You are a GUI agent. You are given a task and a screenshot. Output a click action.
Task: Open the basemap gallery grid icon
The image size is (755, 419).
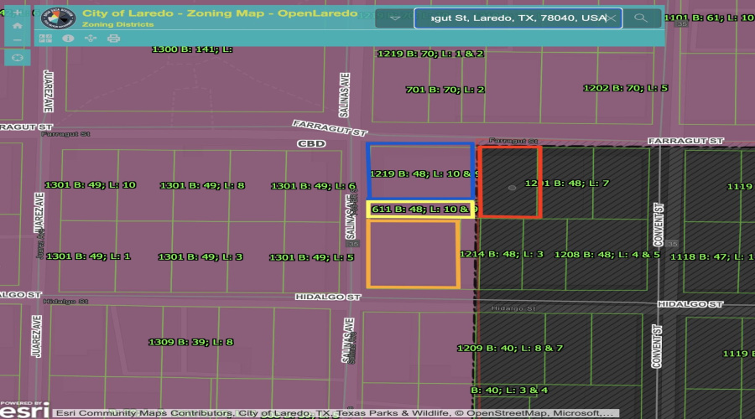pos(47,39)
